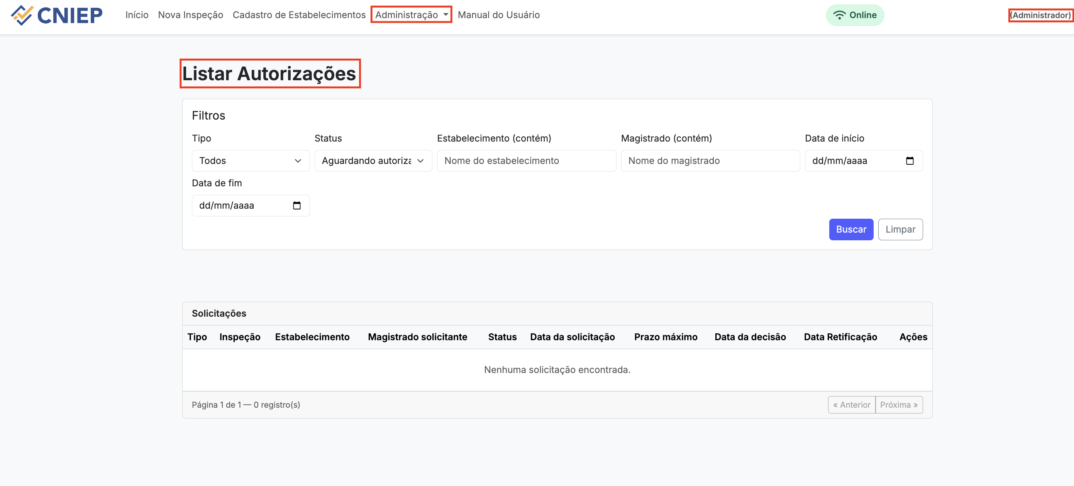Screen dimensions: 1074x486
Task: Open the Tipo dropdown set to Todos
Action: point(251,161)
